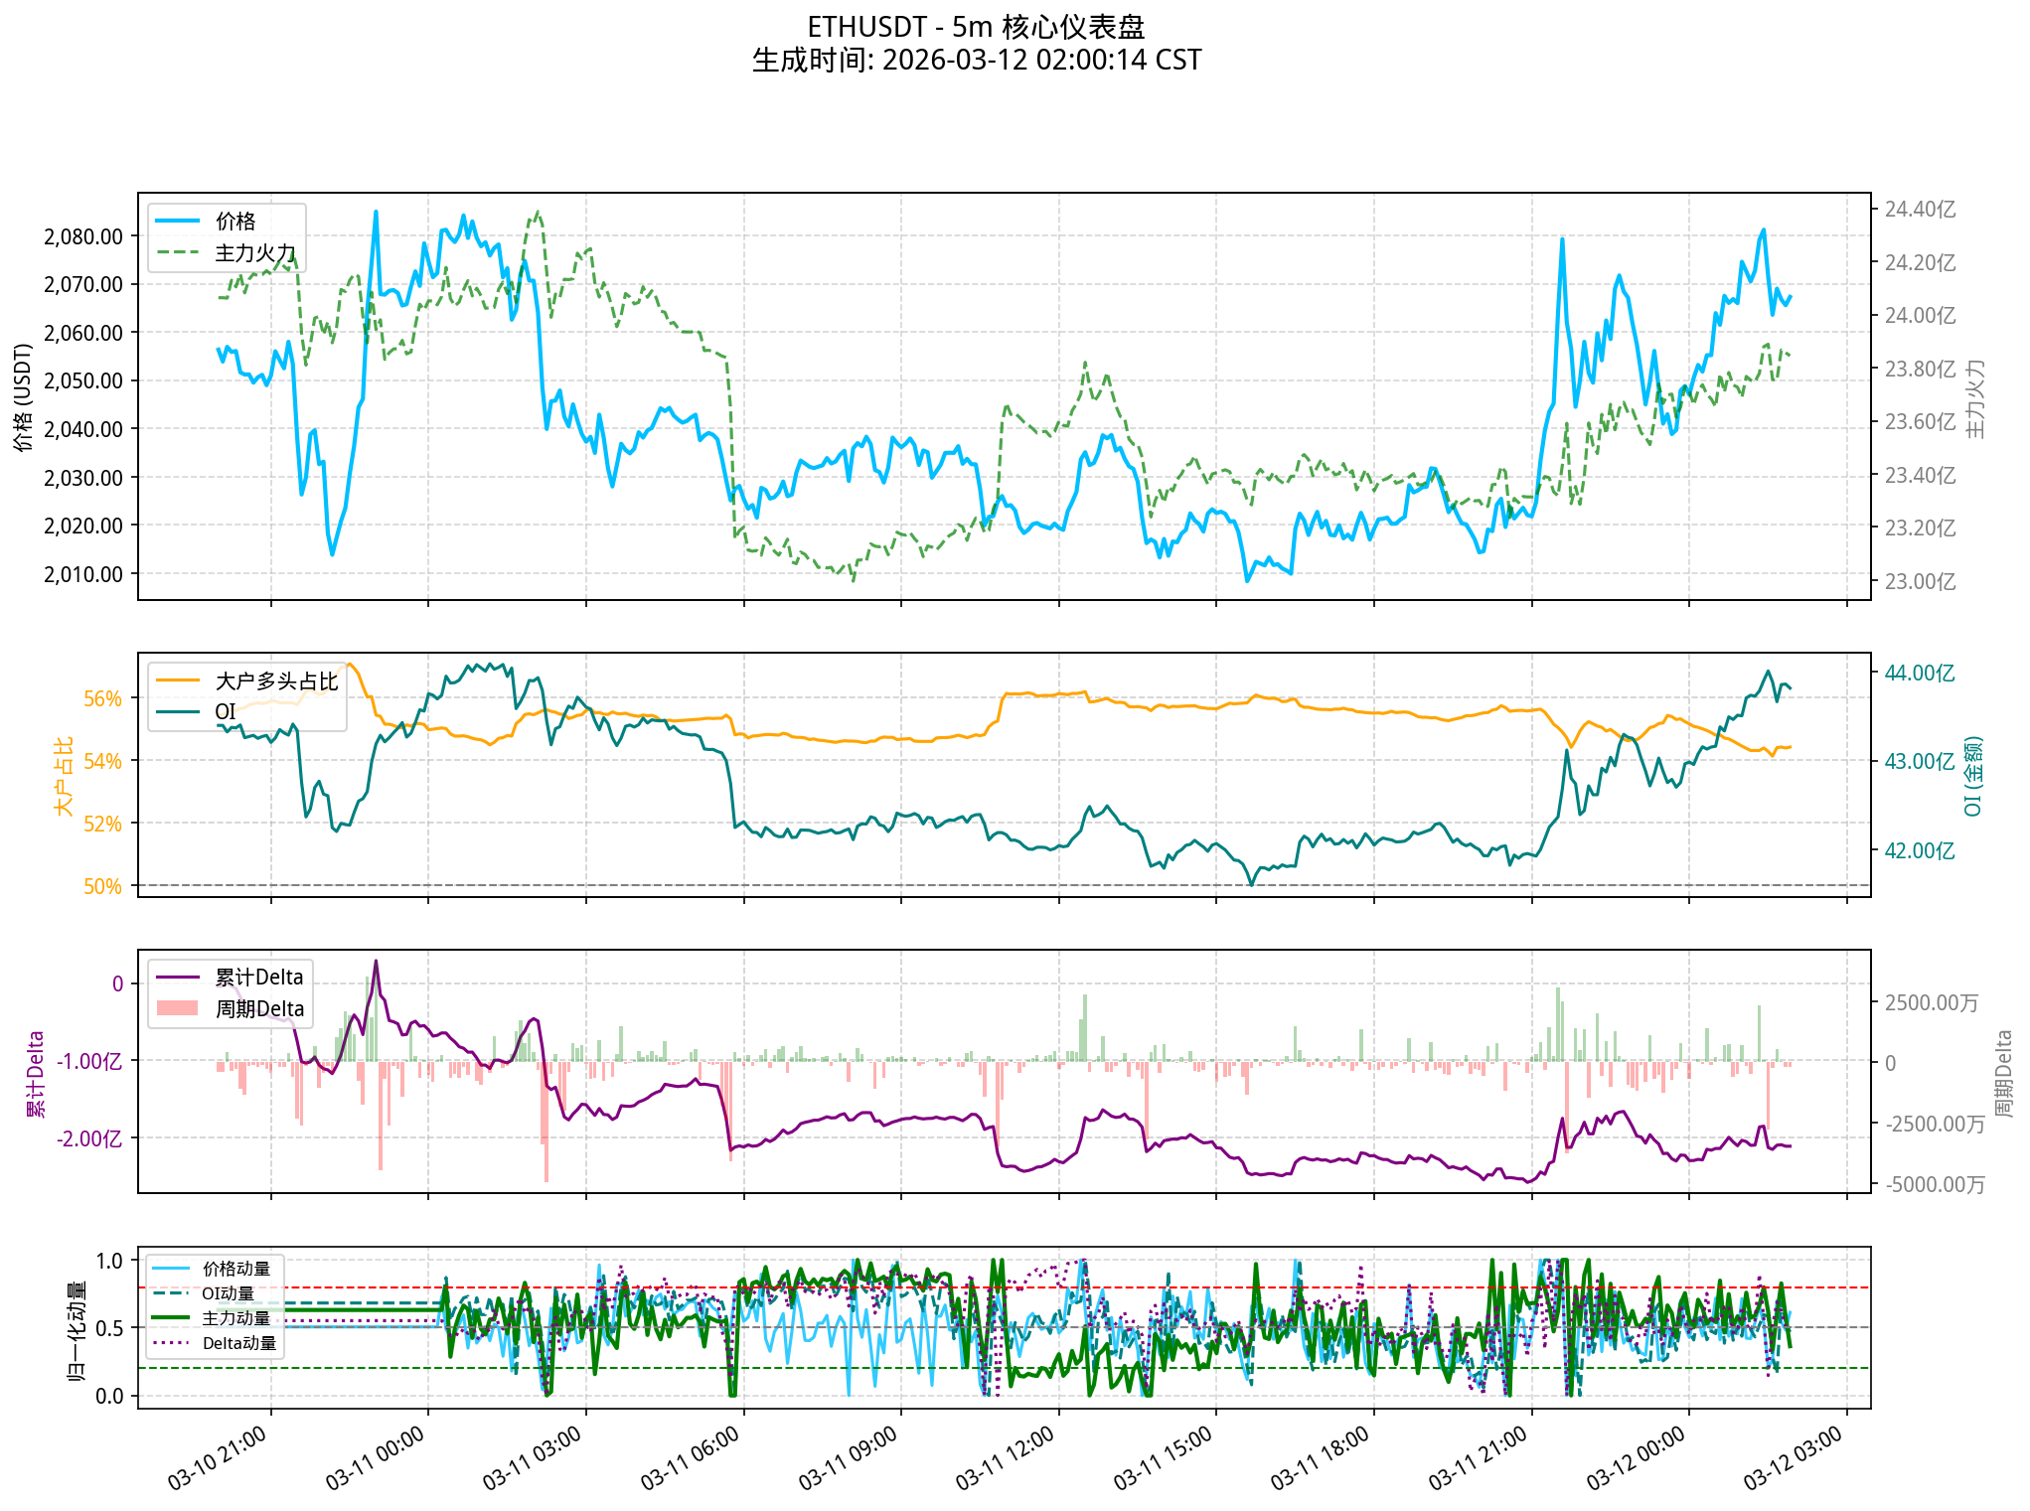The height and width of the screenshot is (1511, 2030).
Task: Click the 主力动量 legend entry
Action: (235, 1318)
